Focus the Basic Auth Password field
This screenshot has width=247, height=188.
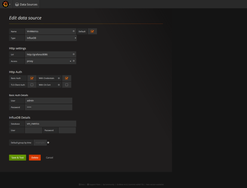pos(48,107)
